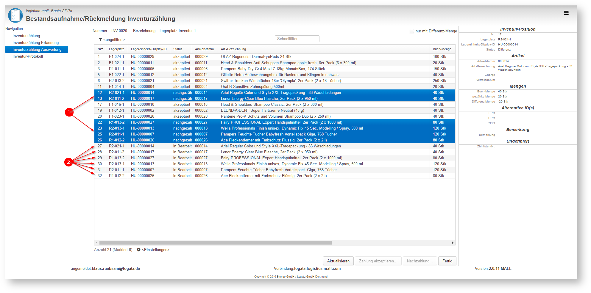Open the ungefiltert filter dropdown

(114, 40)
